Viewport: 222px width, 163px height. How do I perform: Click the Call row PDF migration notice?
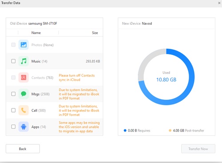[79, 110]
